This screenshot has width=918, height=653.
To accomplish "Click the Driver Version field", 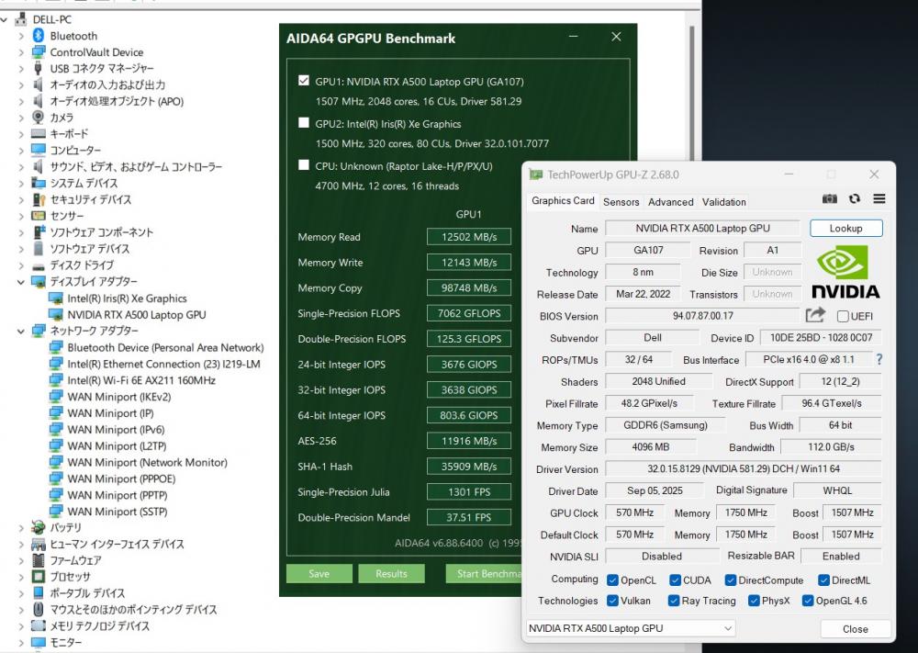I will click(x=743, y=469).
